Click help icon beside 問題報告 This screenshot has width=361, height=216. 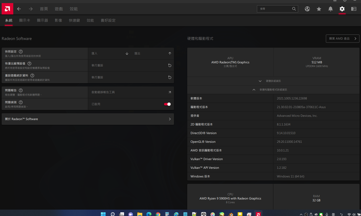click(x=21, y=90)
